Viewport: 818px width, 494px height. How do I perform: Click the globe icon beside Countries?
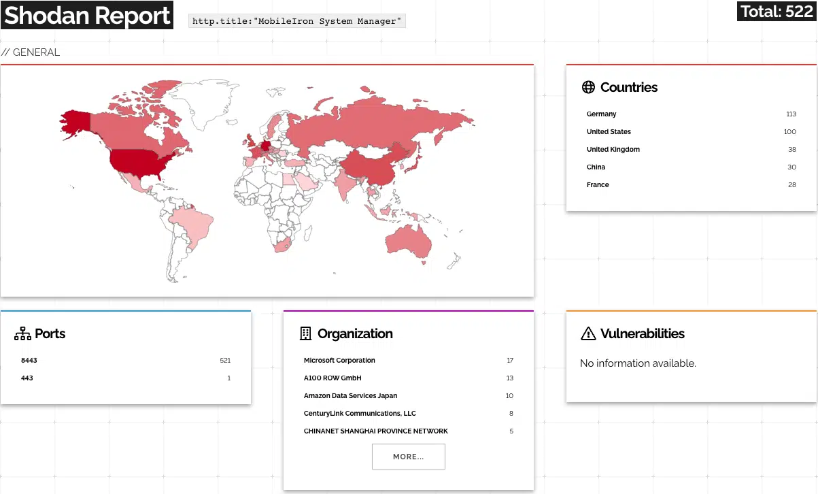click(588, 87)
